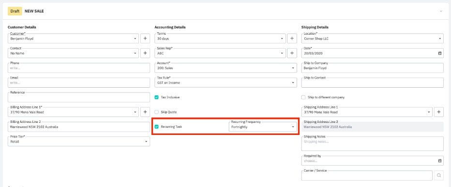
Task: Add new customer with plus icon
Action: click(x=145, y=39)
